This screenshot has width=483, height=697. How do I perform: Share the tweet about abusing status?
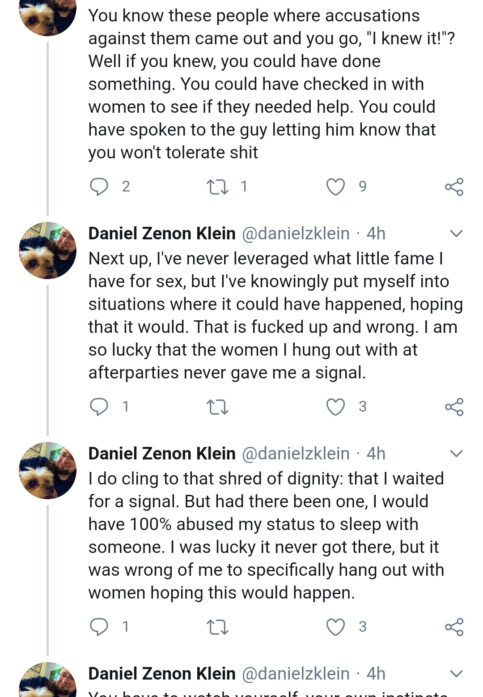click(x=454, y=627)
